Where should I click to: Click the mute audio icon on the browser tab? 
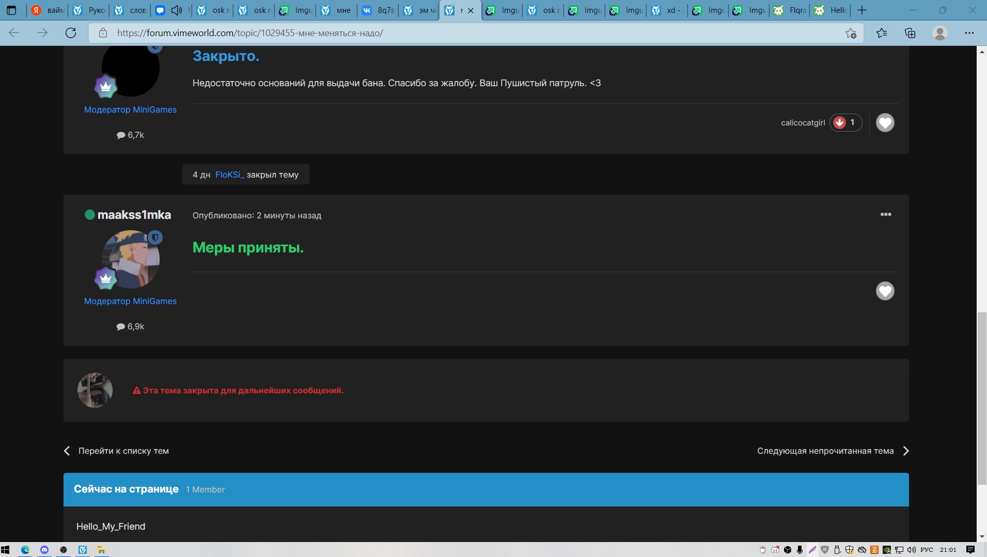177,10
